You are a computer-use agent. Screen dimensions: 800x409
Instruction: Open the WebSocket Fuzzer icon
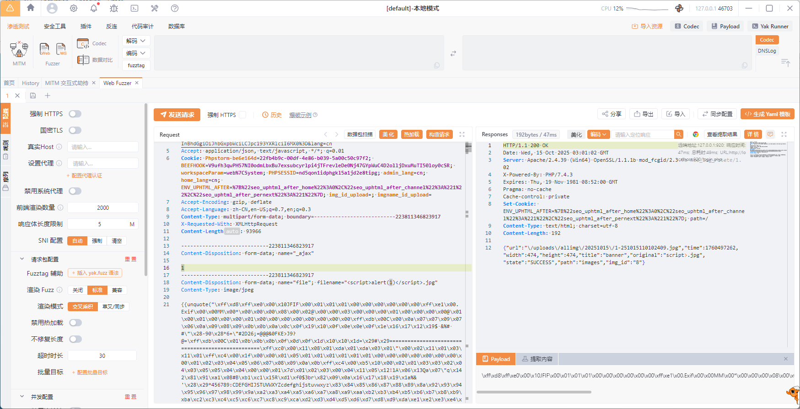tap(61, 49)
